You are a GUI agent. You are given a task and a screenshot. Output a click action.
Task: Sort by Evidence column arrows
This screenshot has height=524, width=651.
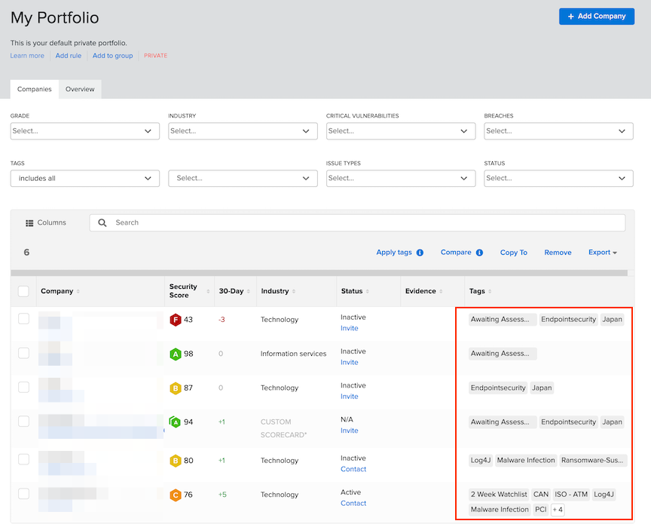coord(441,291)
